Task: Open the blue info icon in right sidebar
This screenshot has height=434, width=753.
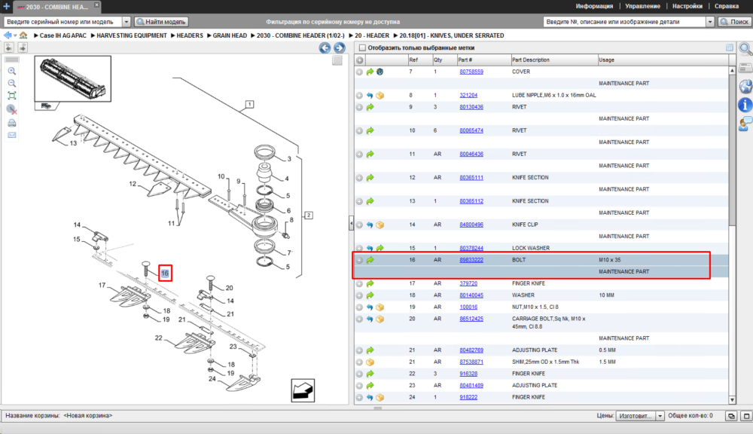Action: pos(745,105)
